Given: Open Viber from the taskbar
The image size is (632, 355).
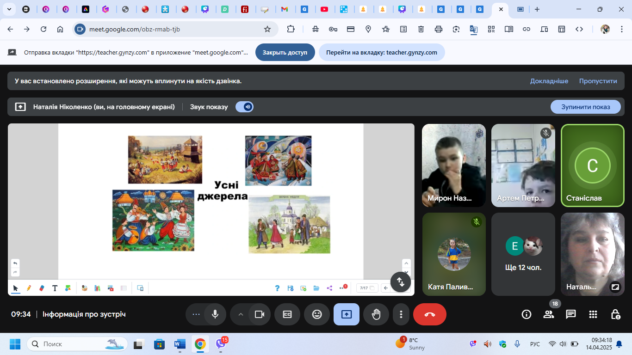Looking at the screenshot, I should [221, 344].
